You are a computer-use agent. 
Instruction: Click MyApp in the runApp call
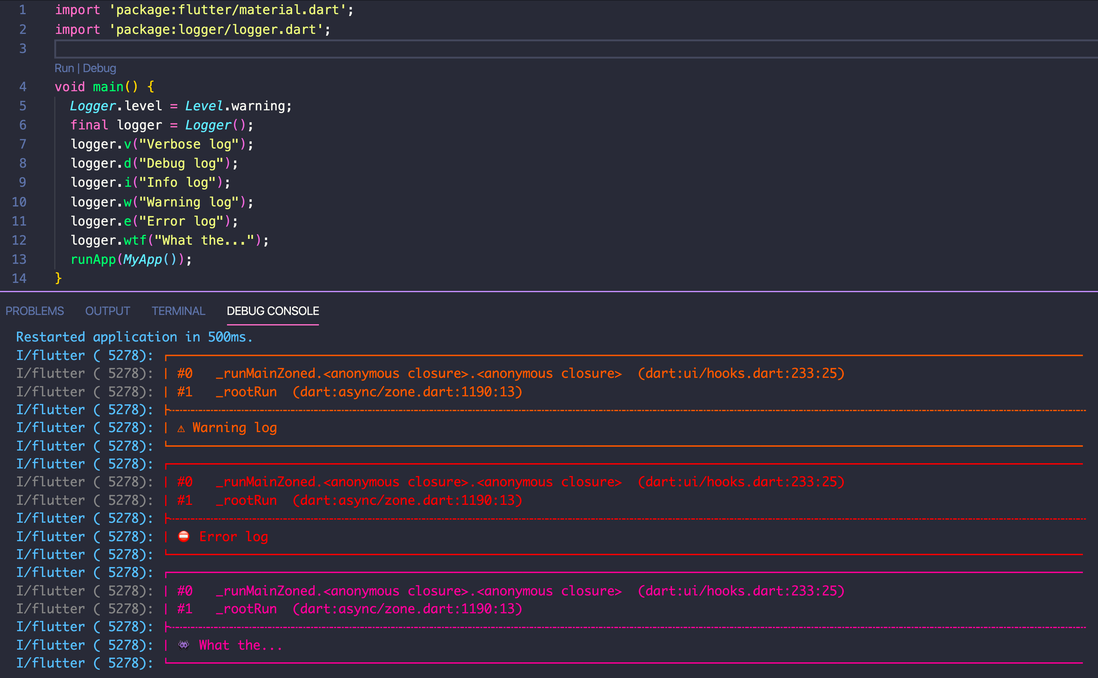click(143, 259)
